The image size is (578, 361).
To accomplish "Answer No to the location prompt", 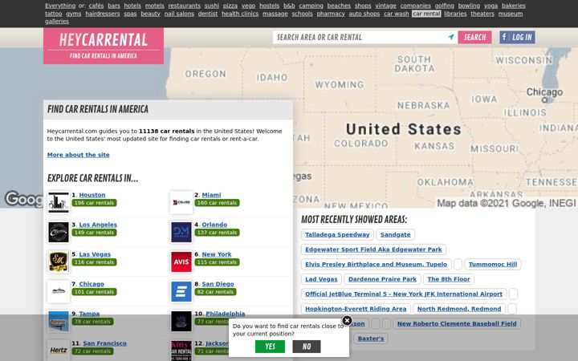I will pos(307,347).
